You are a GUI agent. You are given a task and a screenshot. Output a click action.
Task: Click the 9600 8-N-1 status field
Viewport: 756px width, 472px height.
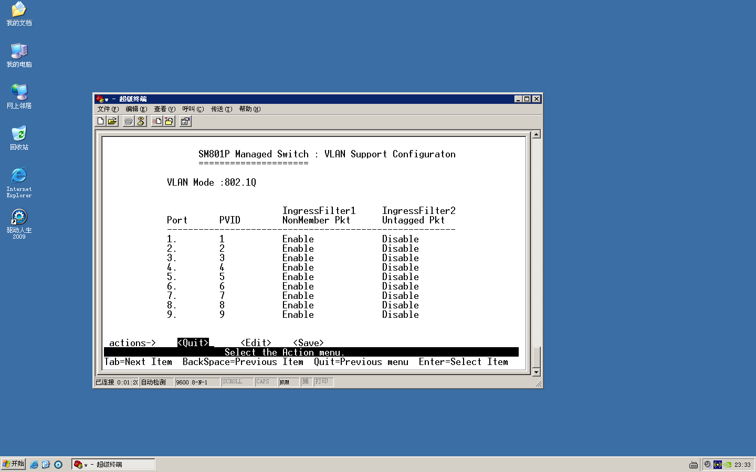click(197, 382)
